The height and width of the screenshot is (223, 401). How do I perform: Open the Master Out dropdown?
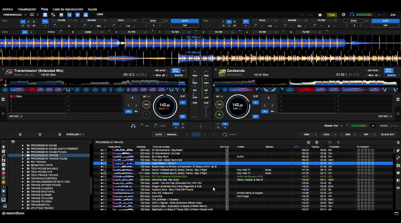pyautogui.click(x=333, y=126)
